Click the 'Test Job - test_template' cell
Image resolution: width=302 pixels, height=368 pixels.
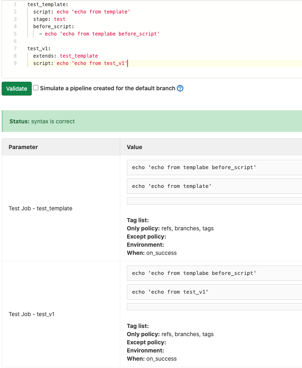coord(40,208)
